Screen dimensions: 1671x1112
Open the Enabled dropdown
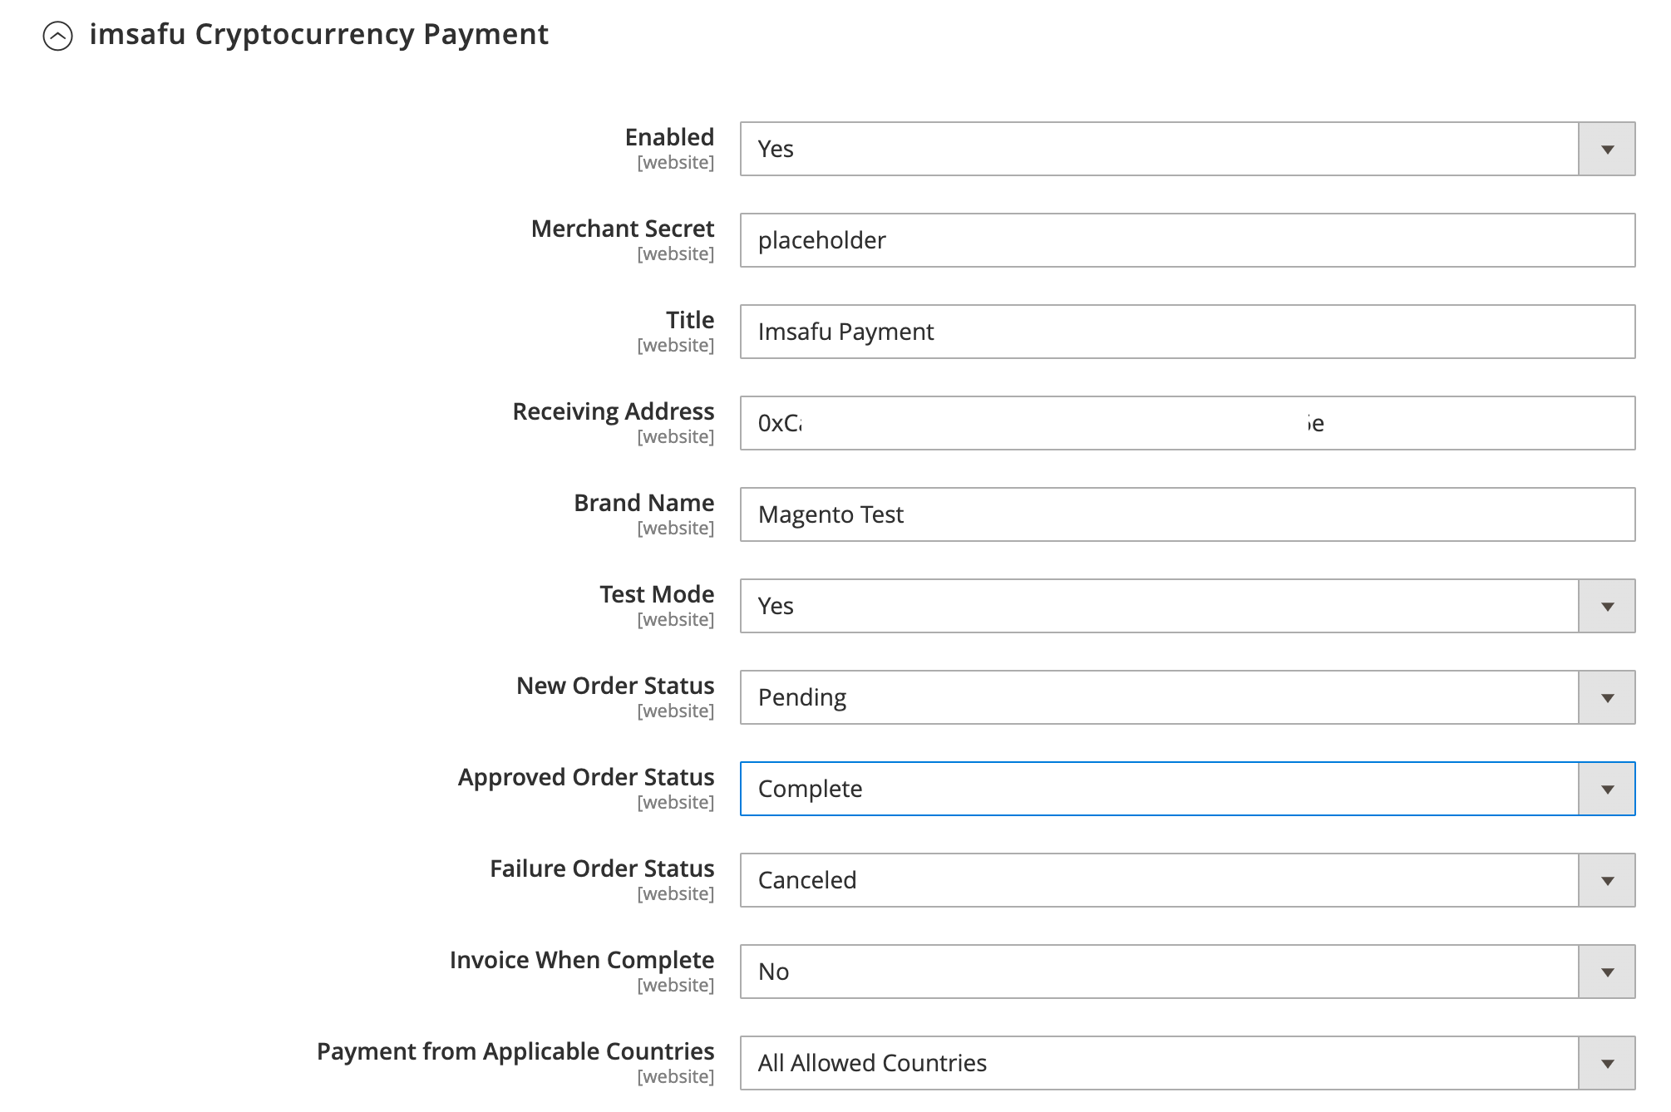pyautogui.click(x=1606, y=150)
